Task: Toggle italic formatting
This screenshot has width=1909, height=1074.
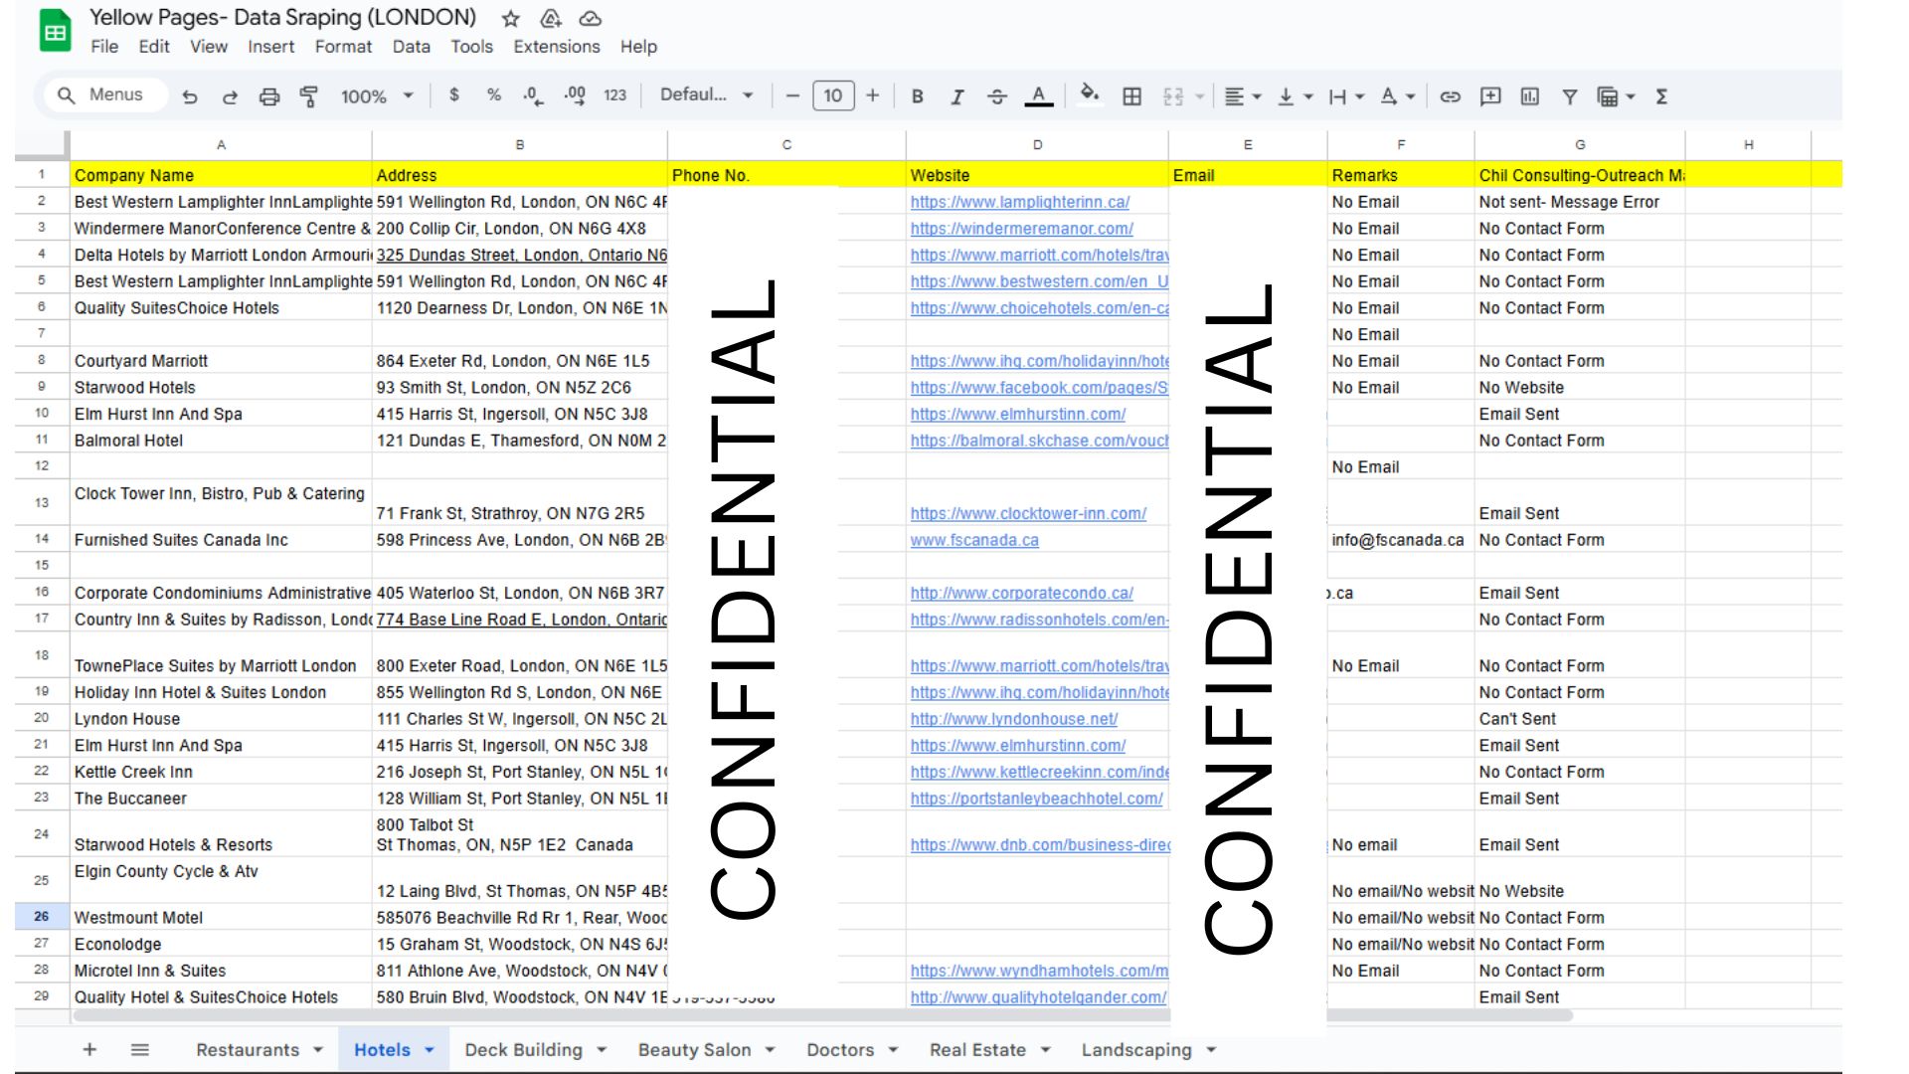Action: 956,96
